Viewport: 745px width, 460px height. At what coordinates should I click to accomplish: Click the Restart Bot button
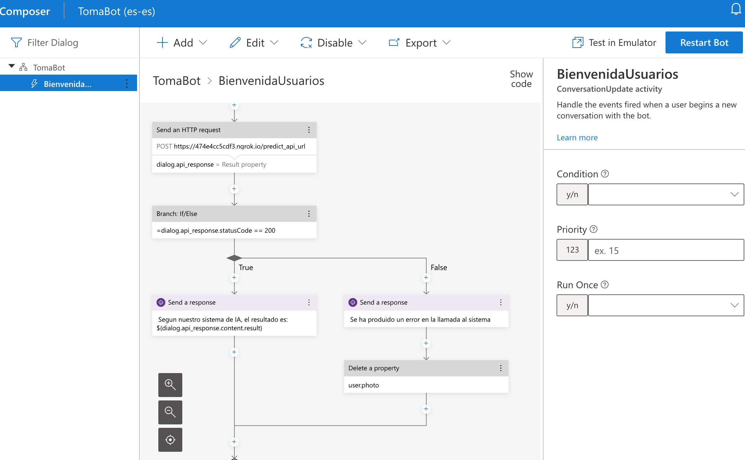[704, 42]
